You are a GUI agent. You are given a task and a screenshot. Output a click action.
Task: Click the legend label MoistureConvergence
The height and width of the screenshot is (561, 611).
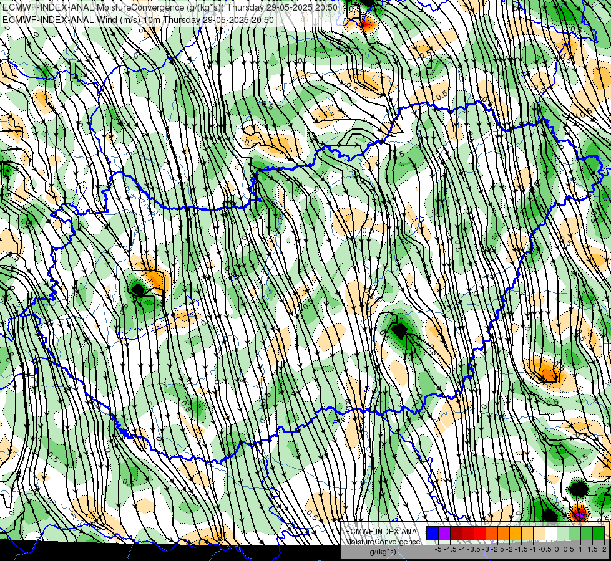point(383,542)
